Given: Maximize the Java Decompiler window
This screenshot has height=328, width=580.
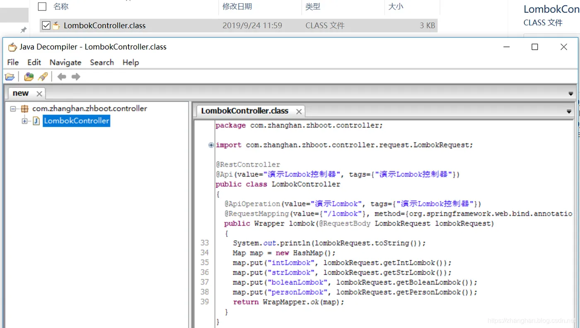Looking at the screenshot, I should point(534,47).
